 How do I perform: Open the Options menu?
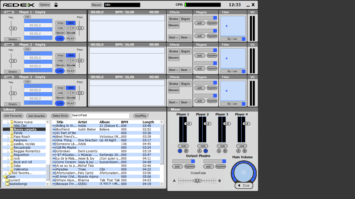(44, 4)
